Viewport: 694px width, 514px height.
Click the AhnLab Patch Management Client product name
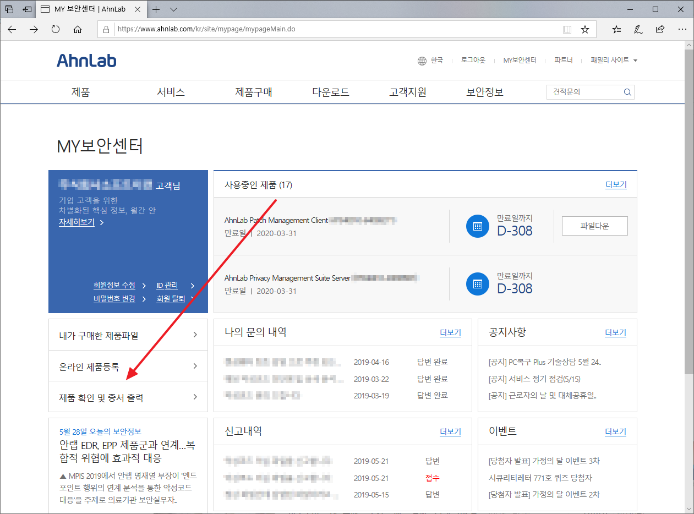click(276, 220)
